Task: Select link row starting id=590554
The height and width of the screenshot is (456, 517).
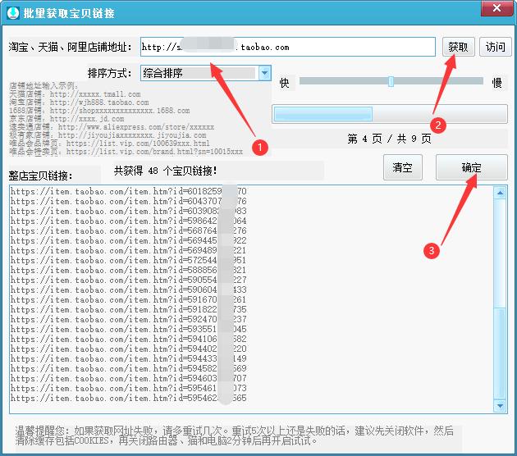Action: (x=128, y=280)
